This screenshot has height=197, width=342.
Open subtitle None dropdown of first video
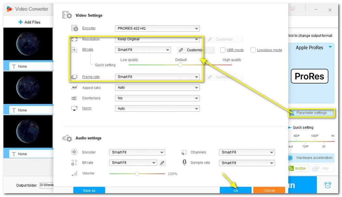coord(31,66)
